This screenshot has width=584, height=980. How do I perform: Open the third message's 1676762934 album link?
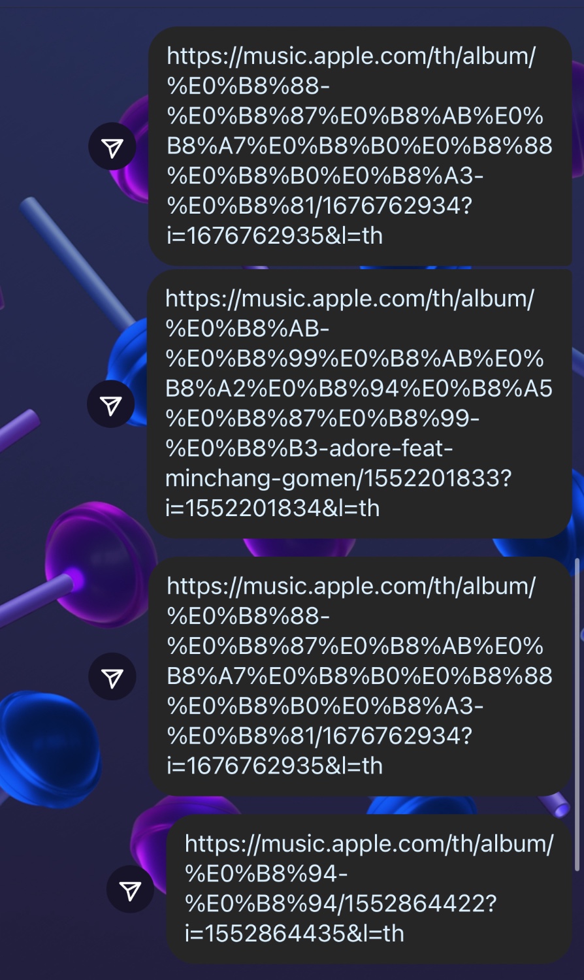click(359, 676)
